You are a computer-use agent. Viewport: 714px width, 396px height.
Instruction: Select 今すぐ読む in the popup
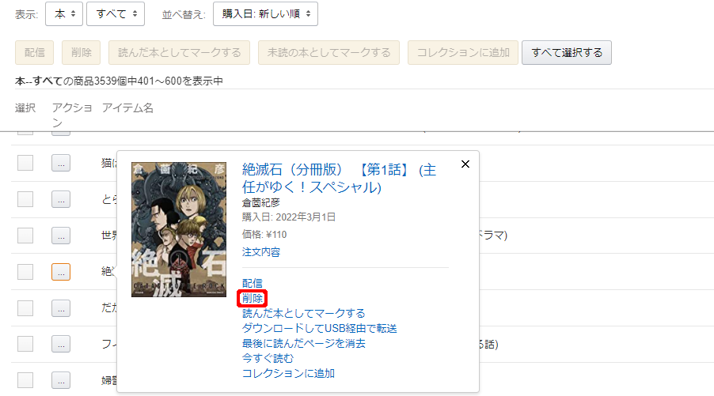tap(268, 358)
